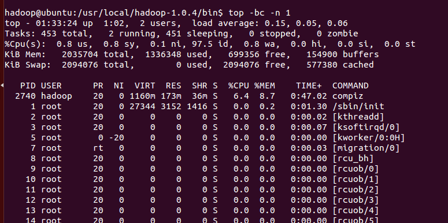The width and height of the screenshot is (448, 223).
Task: Click the '1416' SHR value
Action: 197,106
